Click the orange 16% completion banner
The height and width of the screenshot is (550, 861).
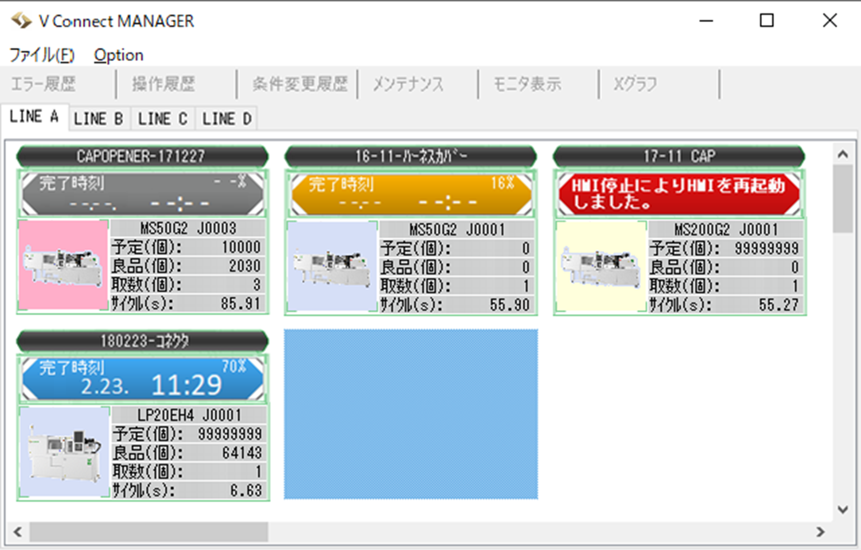click(412, 195)
